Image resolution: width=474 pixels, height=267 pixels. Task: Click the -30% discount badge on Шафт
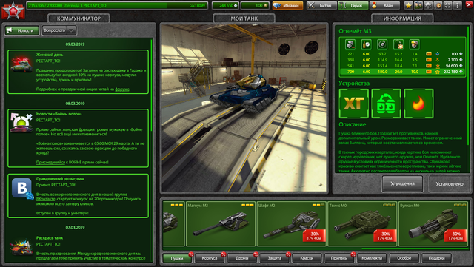314,236
